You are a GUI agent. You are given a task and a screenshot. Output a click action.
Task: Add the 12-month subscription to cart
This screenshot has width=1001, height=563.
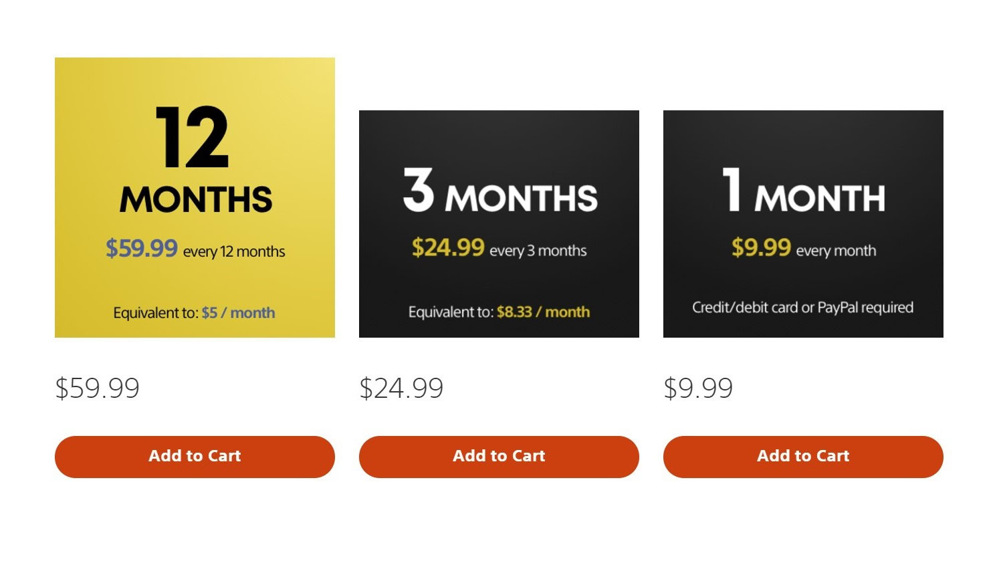coord(195,457)
